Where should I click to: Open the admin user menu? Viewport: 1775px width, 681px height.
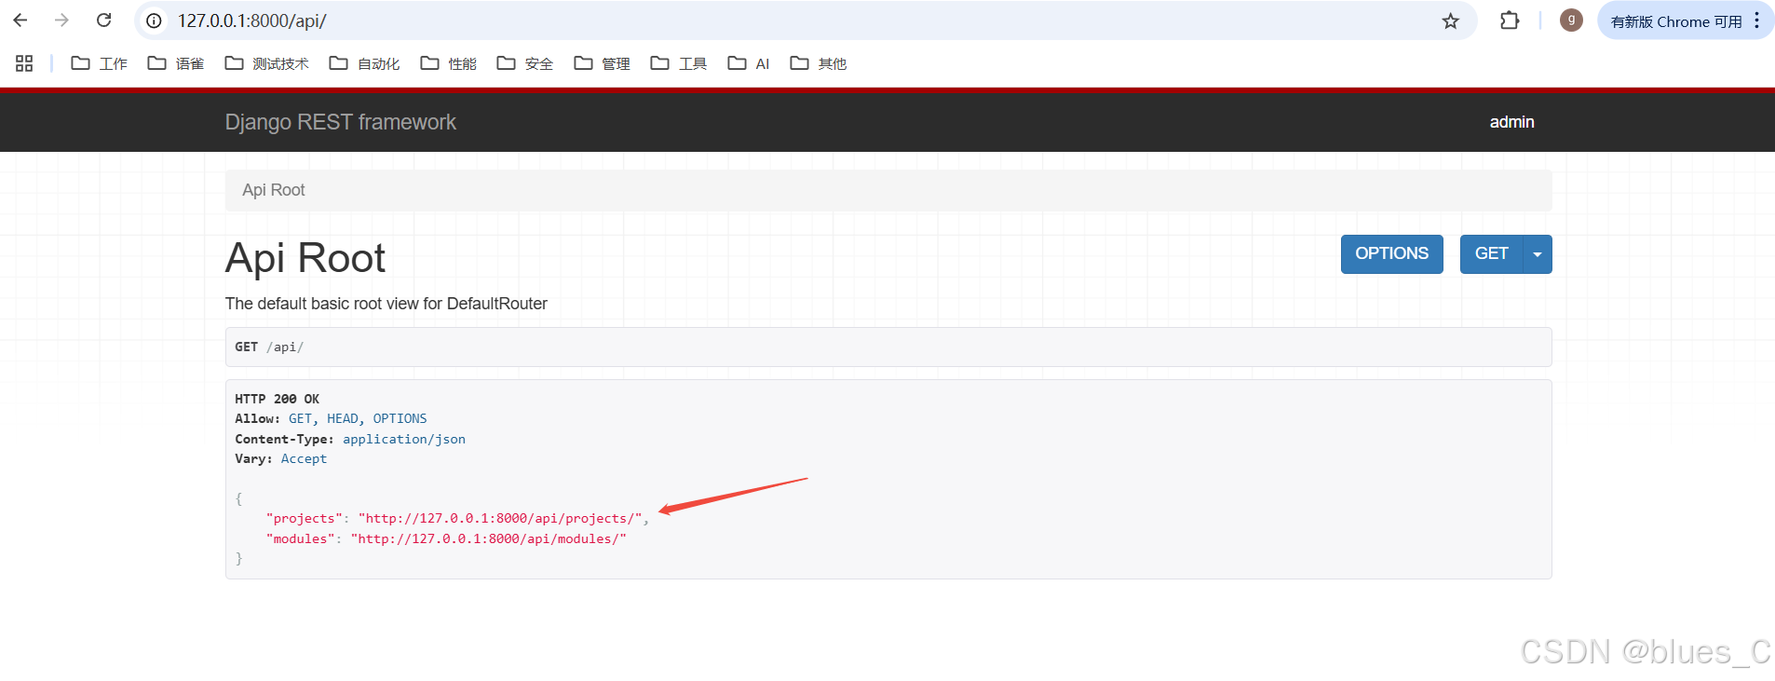[1511, 122]
